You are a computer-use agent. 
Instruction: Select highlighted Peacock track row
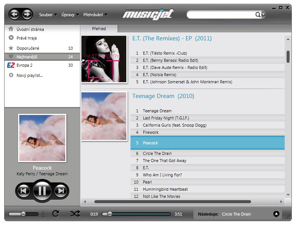(207, 143)
